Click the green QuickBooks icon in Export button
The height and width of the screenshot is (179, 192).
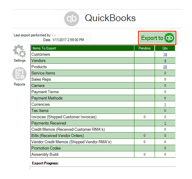click(169, 38)
